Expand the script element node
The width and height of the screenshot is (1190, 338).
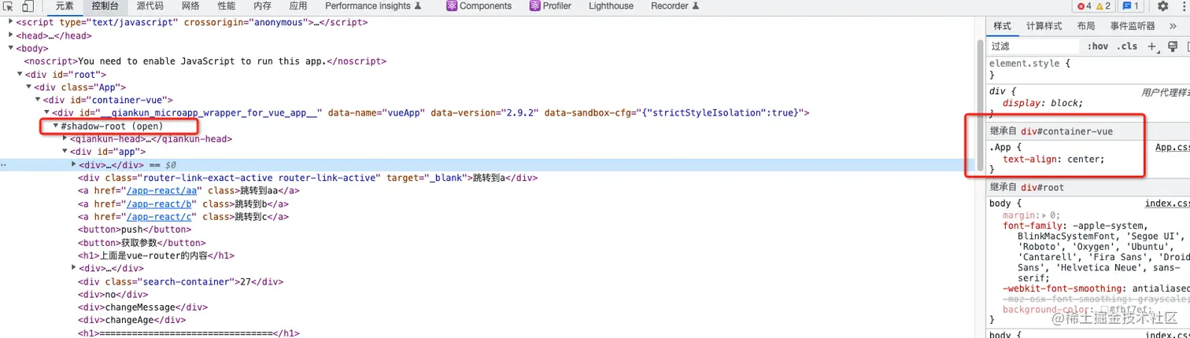(11, 22)
